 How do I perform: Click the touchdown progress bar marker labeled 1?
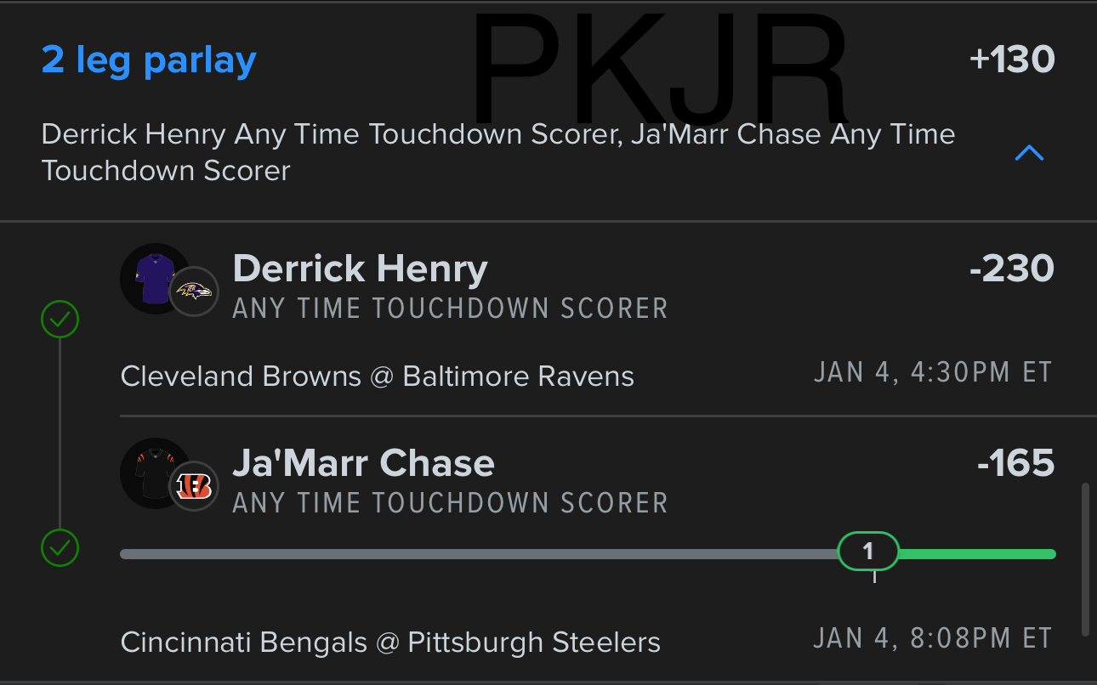pyautogui.click(x=867, y=552)
